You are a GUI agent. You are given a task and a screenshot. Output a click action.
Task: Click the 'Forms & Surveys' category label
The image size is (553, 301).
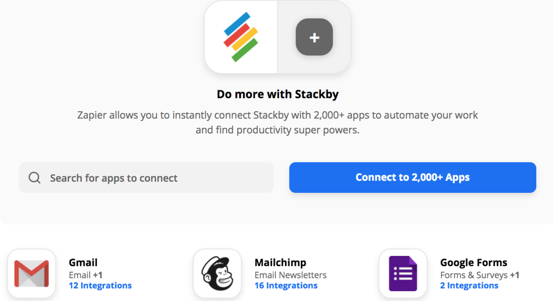coord(474,275)
